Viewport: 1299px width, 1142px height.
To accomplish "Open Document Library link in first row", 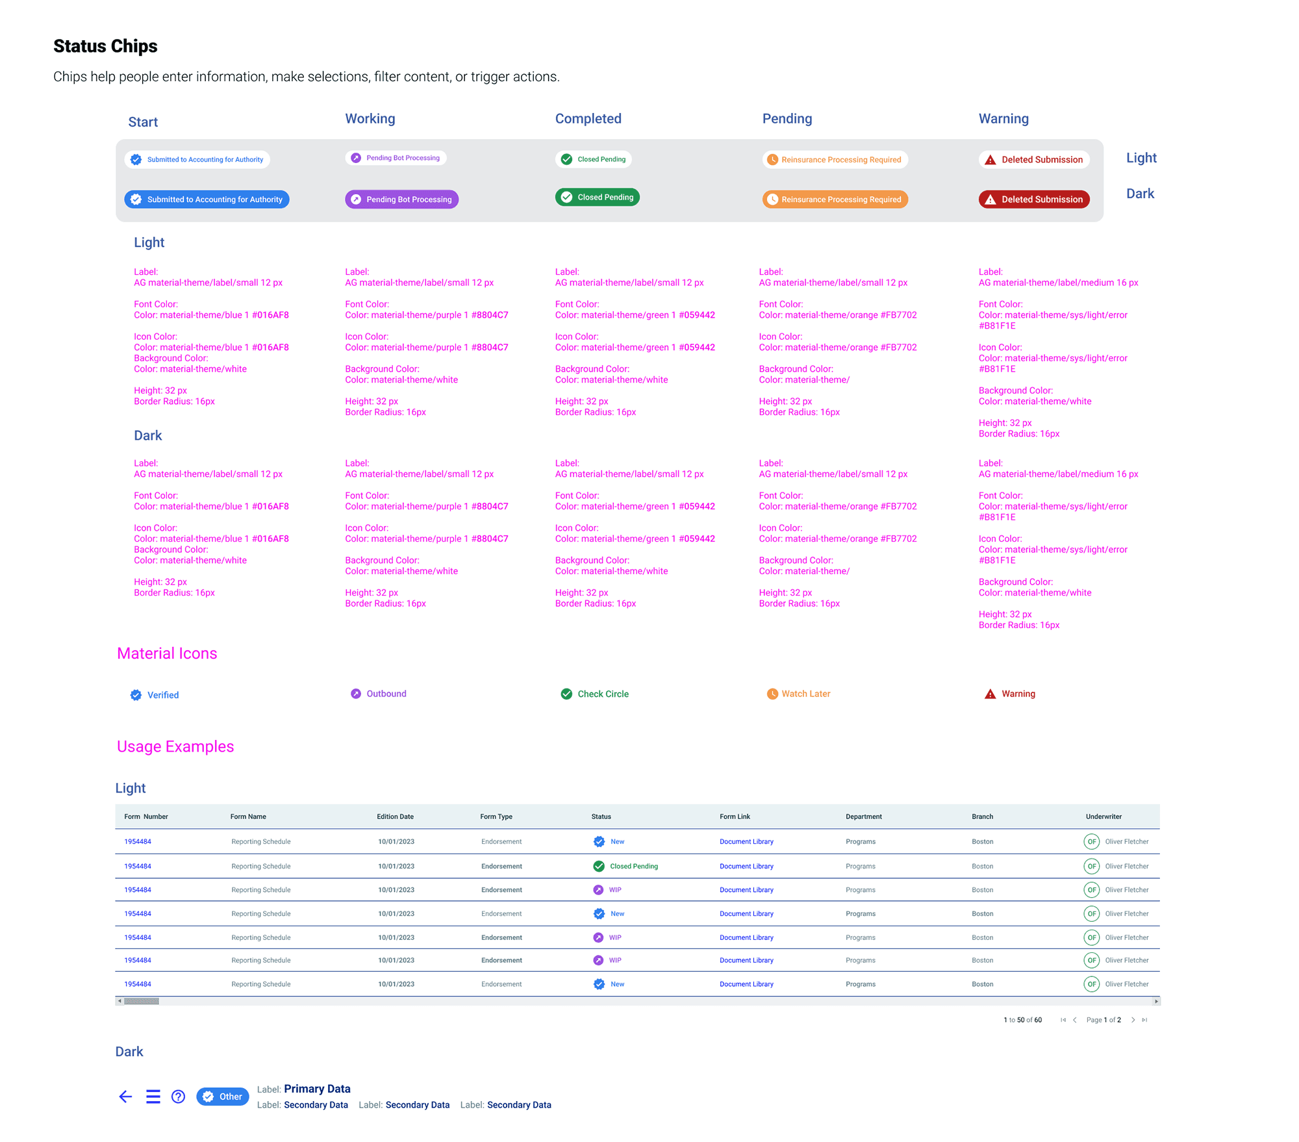I will click(x=746, y=841).
